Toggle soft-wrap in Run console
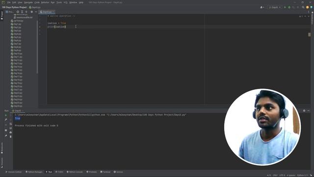Screen dimensions: 314x177 (x=11, y=124)
